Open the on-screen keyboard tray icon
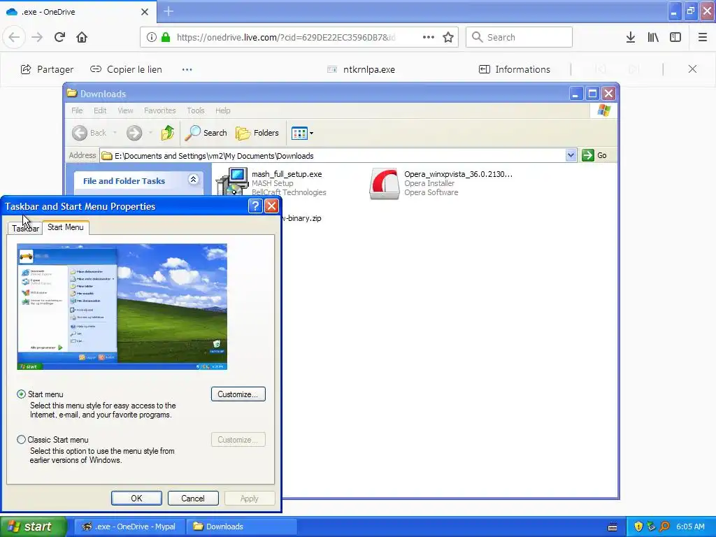The height and width of the screenshot is (537, 716). [613, 527]
